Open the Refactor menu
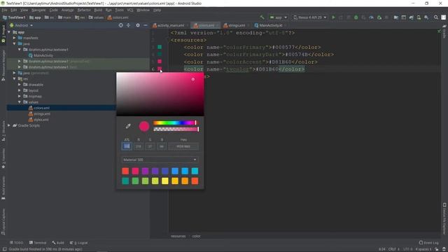 [84, 10]
